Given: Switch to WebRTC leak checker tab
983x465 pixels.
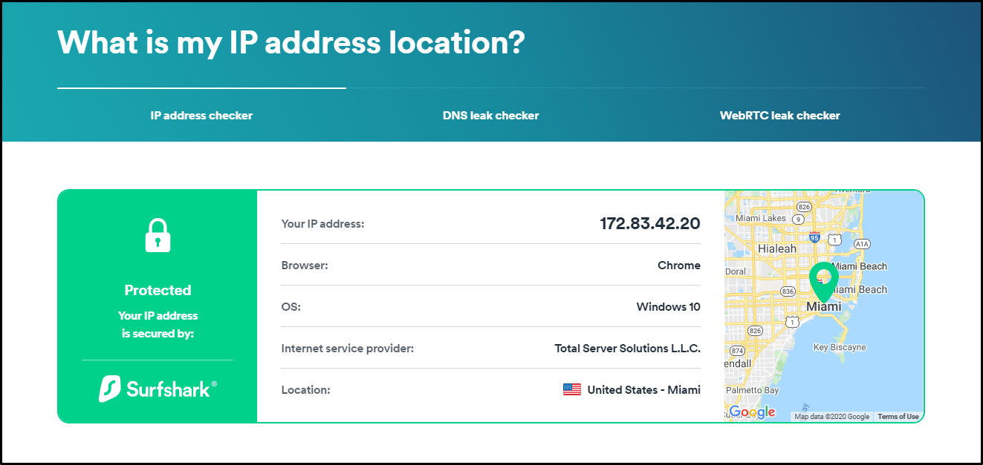Looking at the screenshot, I should pos(780,116).
